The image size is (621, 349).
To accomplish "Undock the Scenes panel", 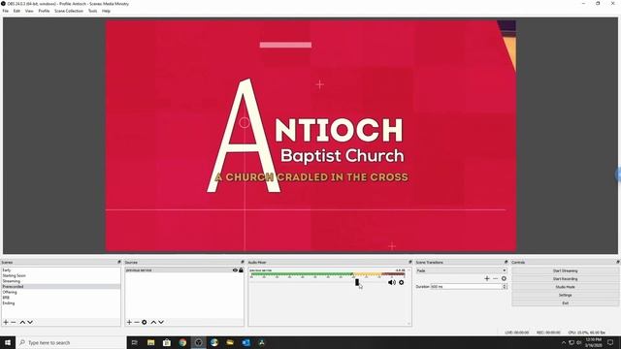I will (118, 262).
